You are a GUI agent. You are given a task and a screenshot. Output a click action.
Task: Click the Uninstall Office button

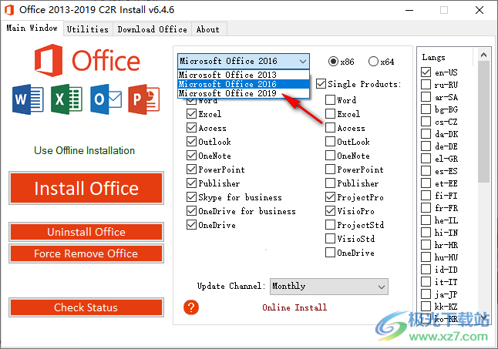tap(86, 232)
